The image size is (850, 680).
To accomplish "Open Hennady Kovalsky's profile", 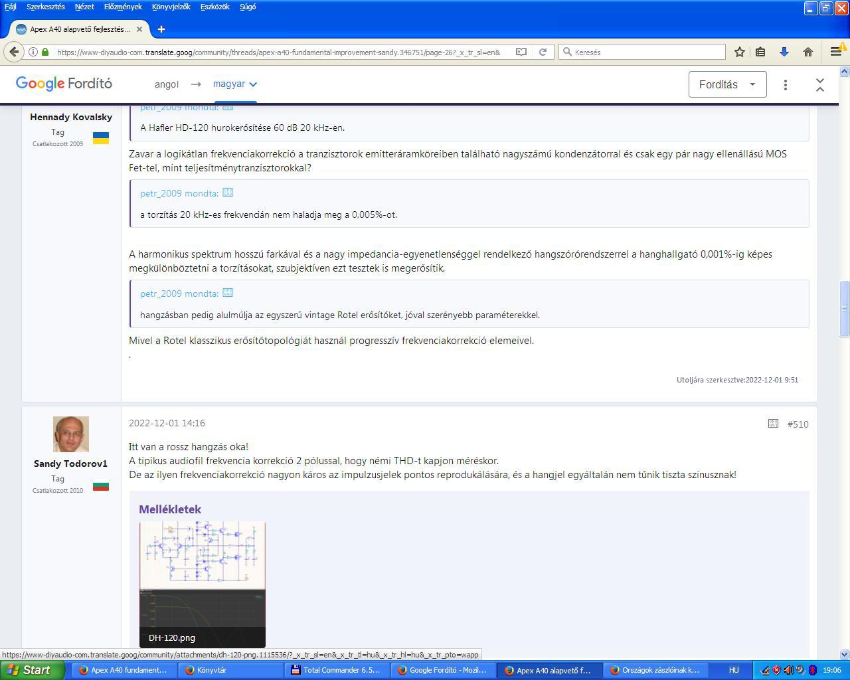I will [71, 117].
